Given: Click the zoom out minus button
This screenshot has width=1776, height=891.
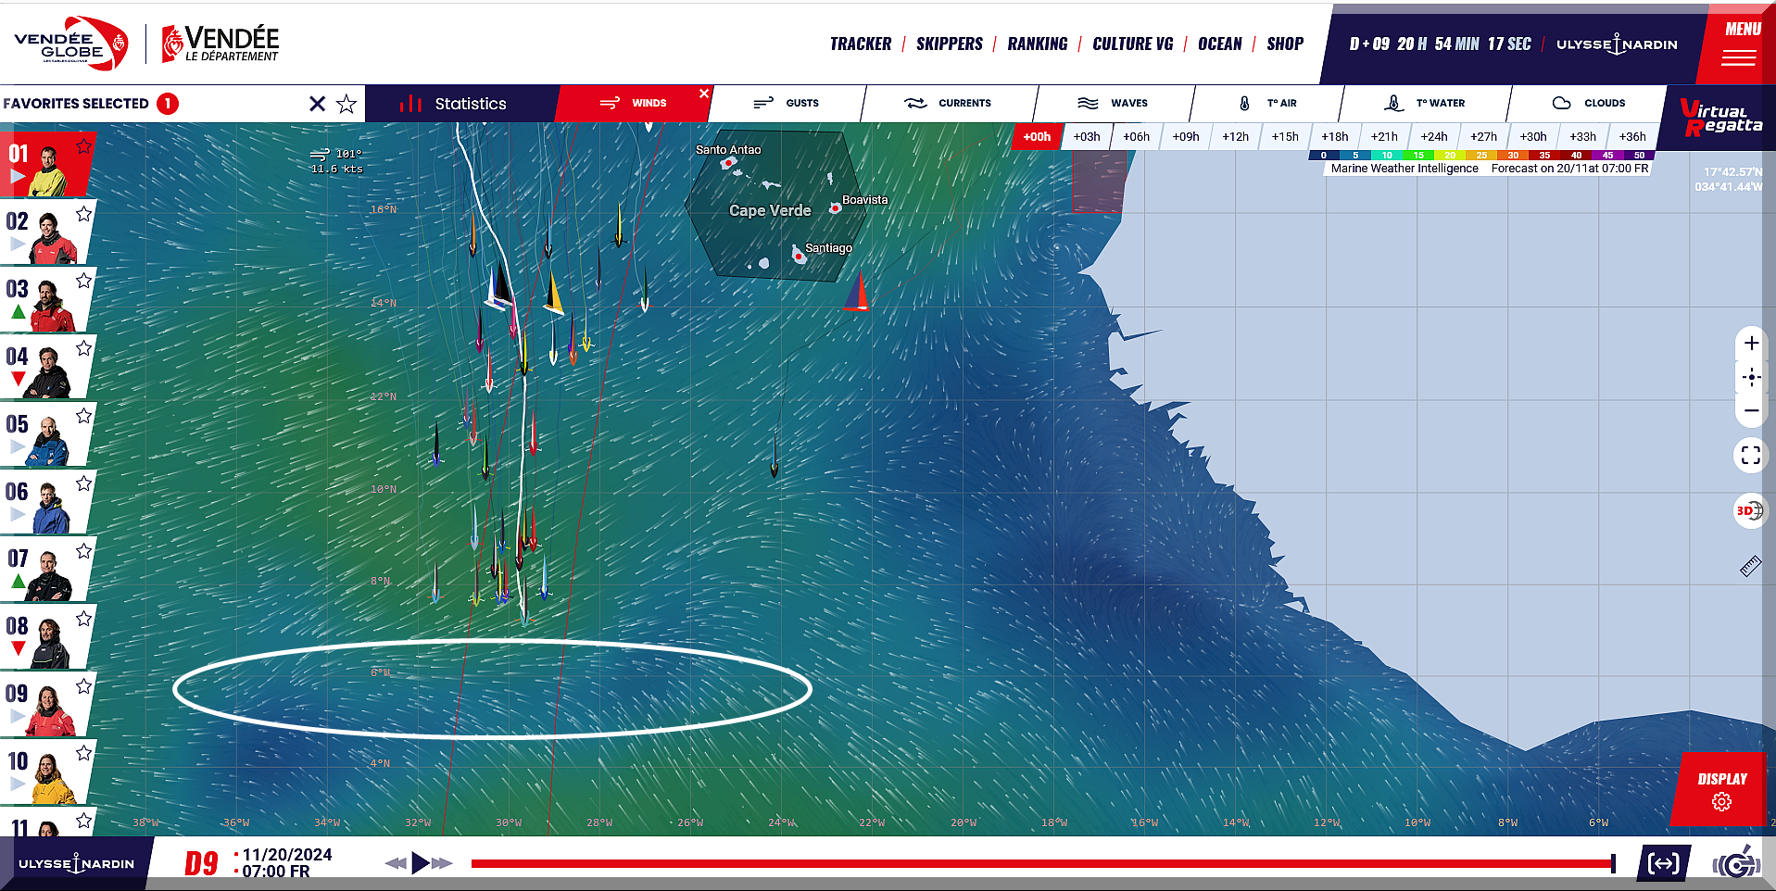Looking at the screenshot, I should coord(1750,410).
